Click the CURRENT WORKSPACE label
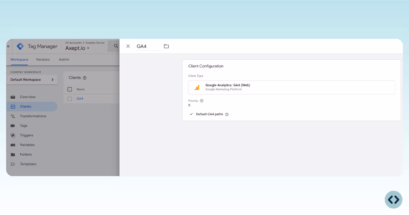 (x=26, y=72)
